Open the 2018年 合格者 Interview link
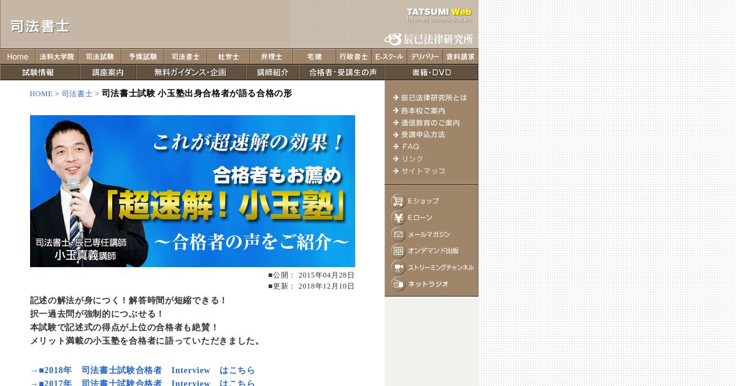This screenshot has width=736, height=386. coord(142,371)
